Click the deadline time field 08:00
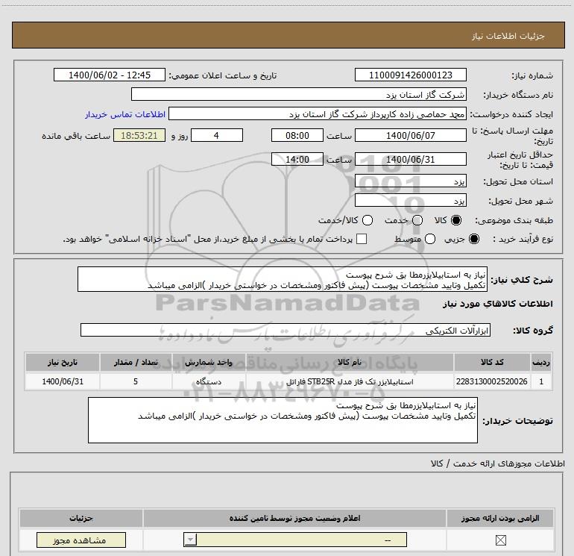This screenshot has height=556, width=574. (x=297, y=135)
